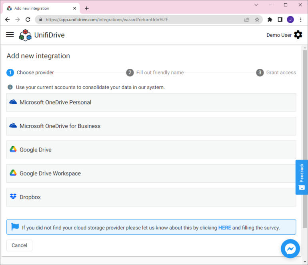Click the flag icon in survey banner
The height and width of the screenshot is (265, 308).
click(15, 227)
